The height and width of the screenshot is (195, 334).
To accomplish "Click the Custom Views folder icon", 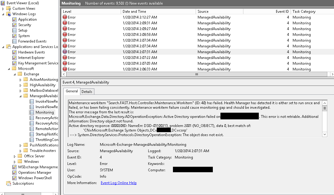I will (x=9, y=8).
